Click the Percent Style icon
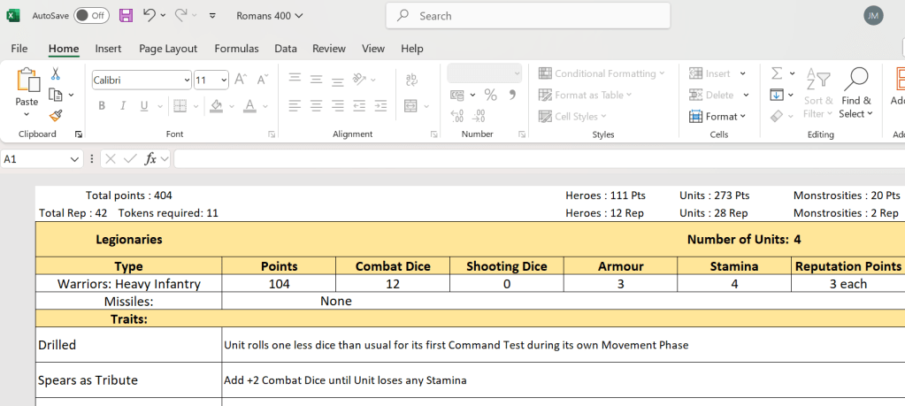The height and width of the screenshot is (406, 905). point(490,95)
